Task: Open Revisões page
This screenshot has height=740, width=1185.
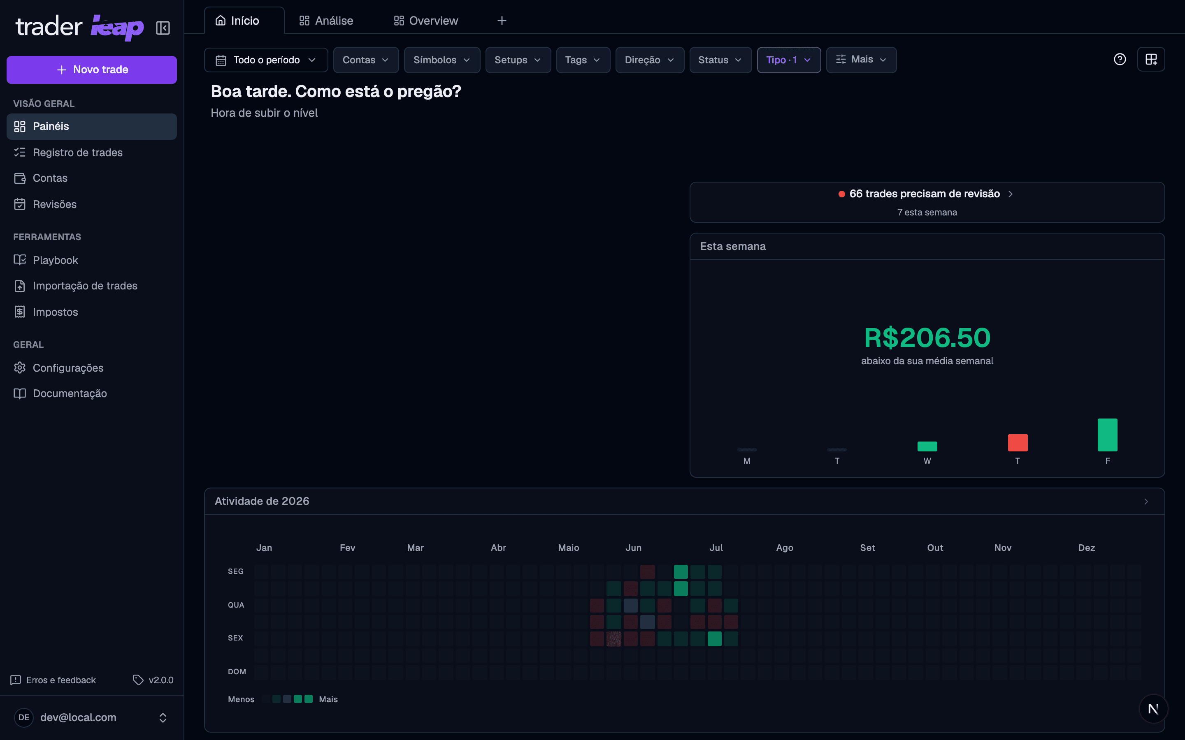Action: tap(92, 204)
